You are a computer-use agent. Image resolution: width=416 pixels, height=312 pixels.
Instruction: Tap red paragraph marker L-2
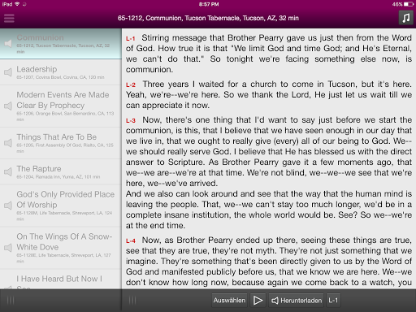pyautogui.click(x=131, y=84)
